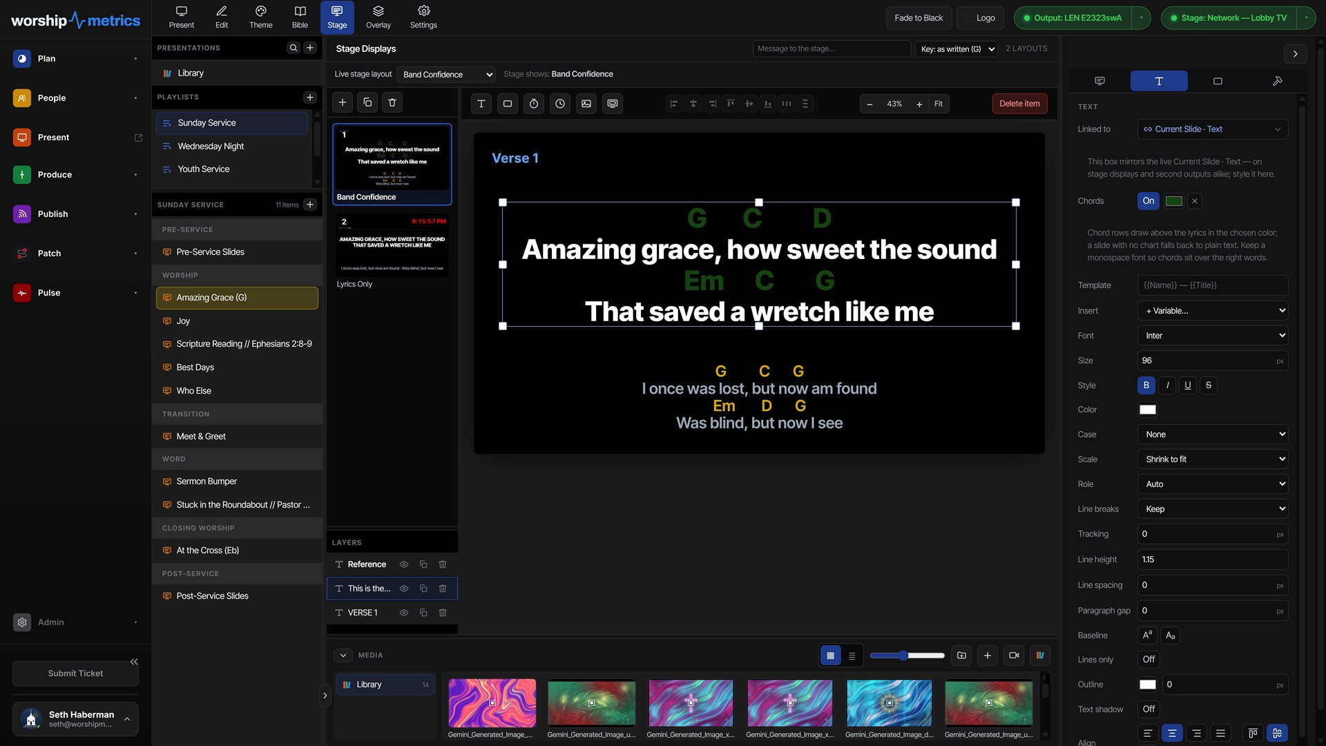Switch media browser to grid view
The image size is (1326, 746).
tap(830, 656)
